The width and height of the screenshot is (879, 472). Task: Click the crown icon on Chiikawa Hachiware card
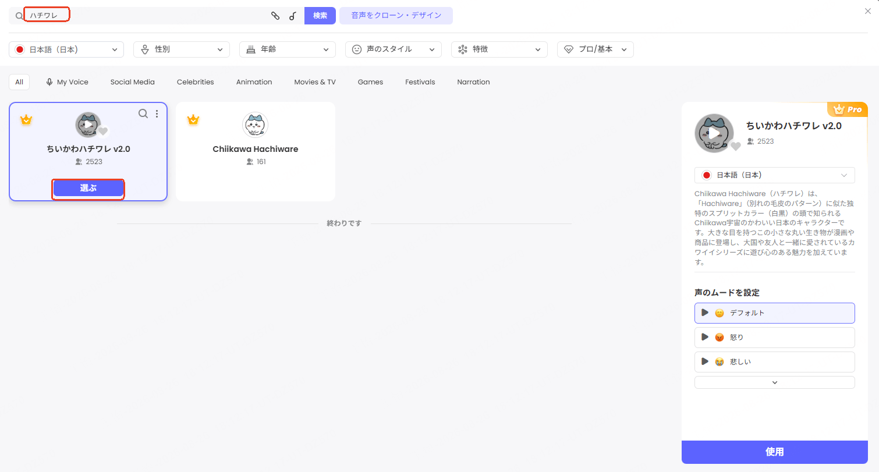[x=193, y=120]
